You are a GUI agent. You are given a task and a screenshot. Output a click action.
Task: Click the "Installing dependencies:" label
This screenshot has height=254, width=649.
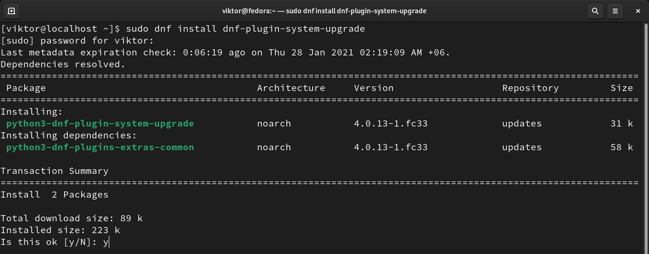68,136
